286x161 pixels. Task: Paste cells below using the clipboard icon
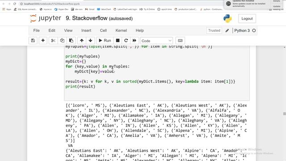click(x=71, y=41)
